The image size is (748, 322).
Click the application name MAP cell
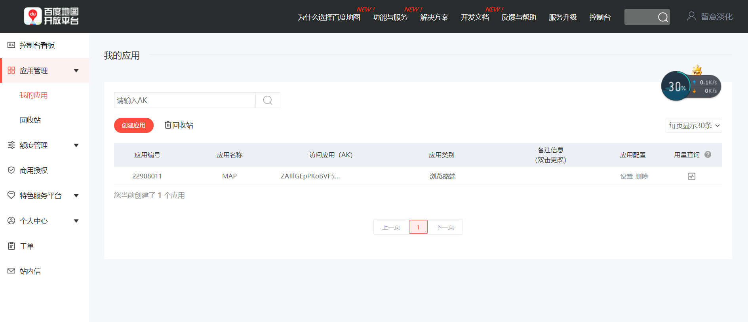pyautogui.click(x=229, y=176)
